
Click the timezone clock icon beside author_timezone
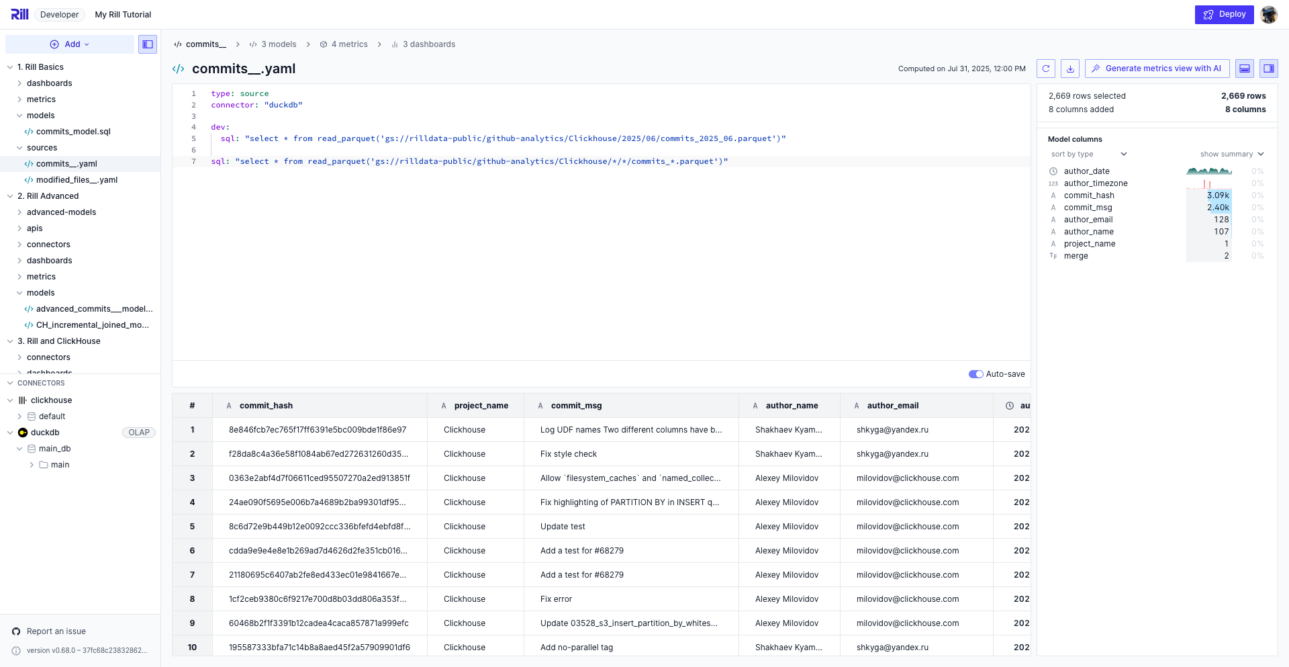coord(1053,183)
